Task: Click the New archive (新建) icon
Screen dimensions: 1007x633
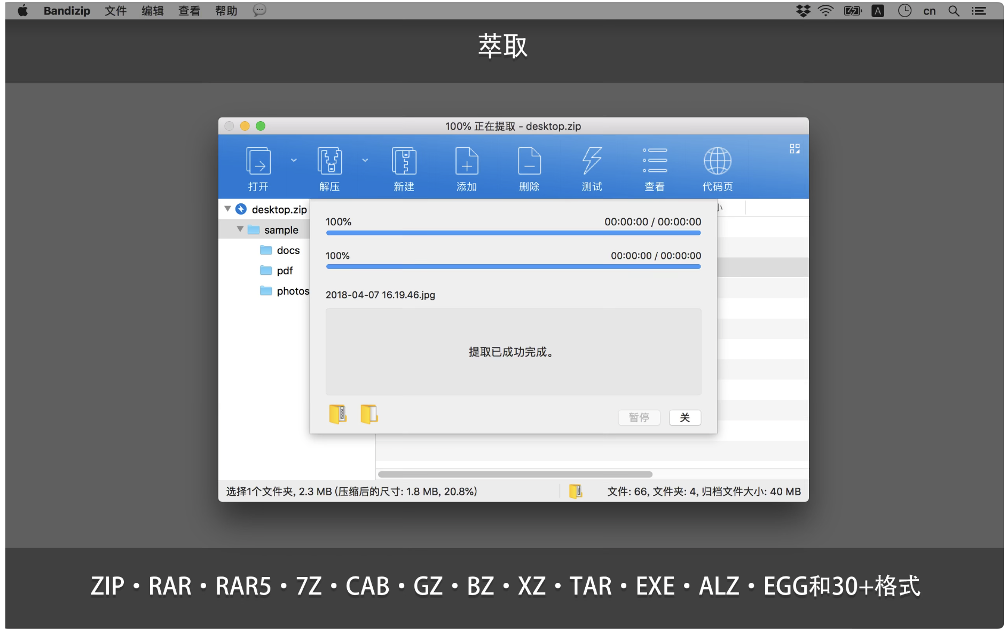Action: coord(404,161)
